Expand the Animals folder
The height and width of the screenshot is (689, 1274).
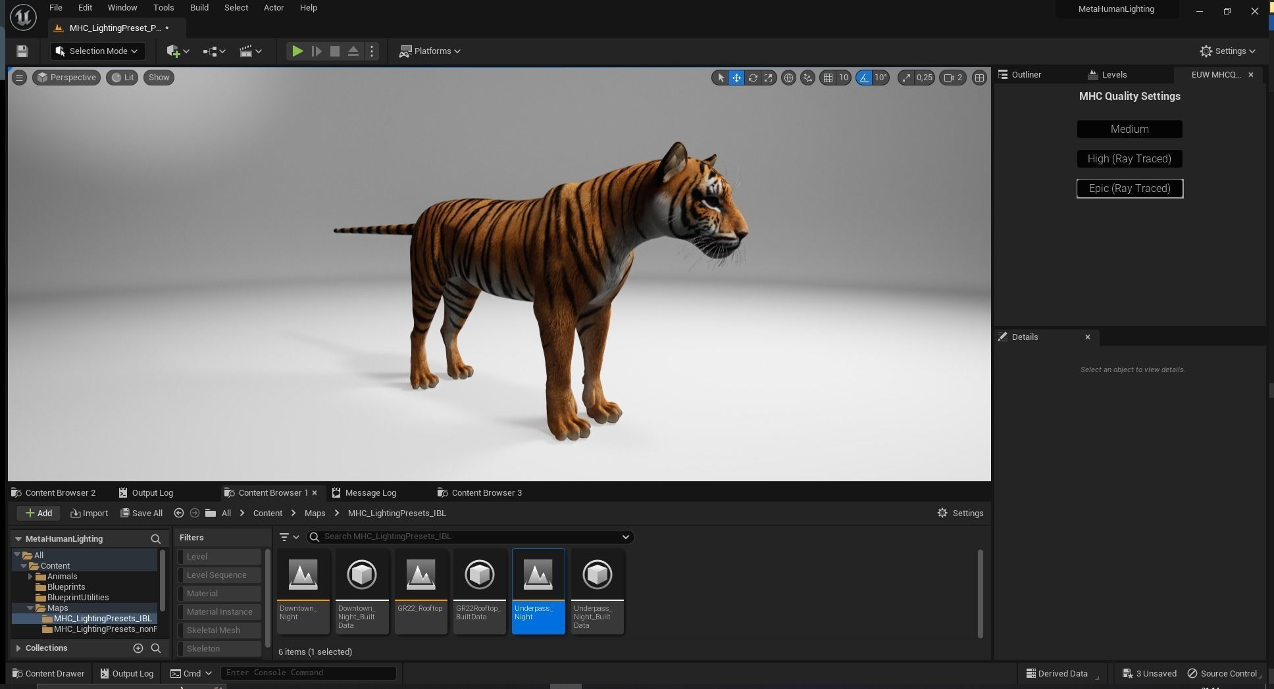30,576
